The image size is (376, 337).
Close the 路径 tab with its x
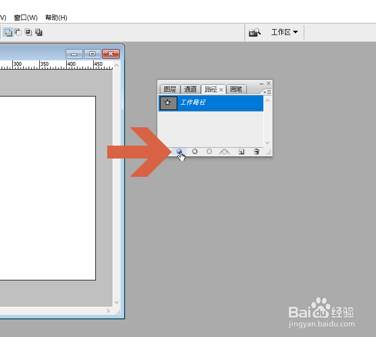tap(221, 90)
